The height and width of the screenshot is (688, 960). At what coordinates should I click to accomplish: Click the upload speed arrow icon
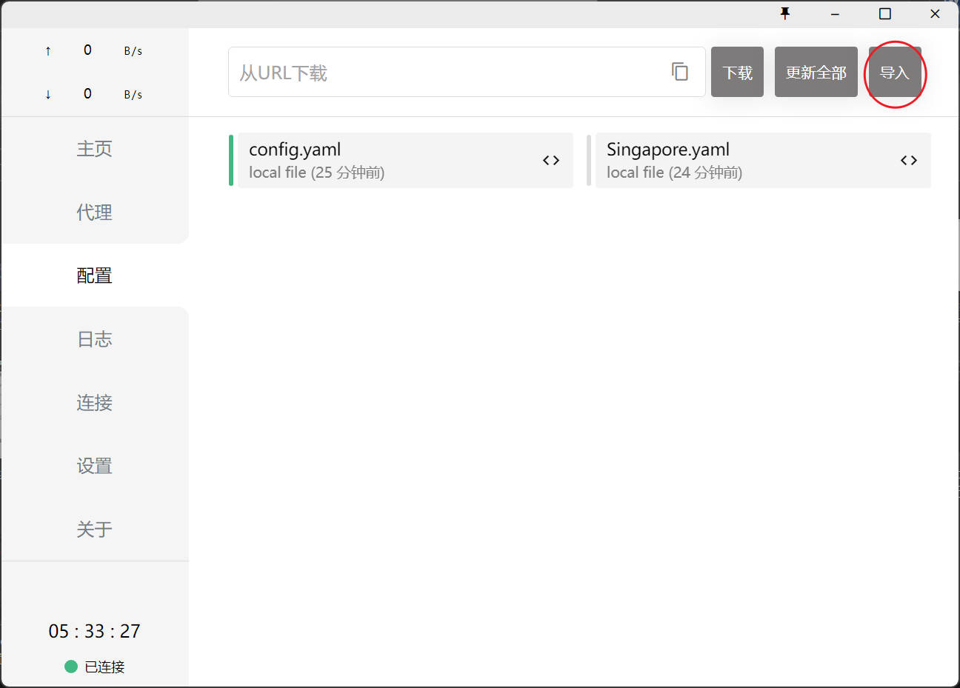point(48,51)
